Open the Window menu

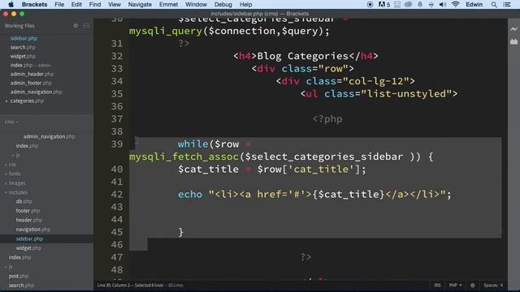pos(196,5)
